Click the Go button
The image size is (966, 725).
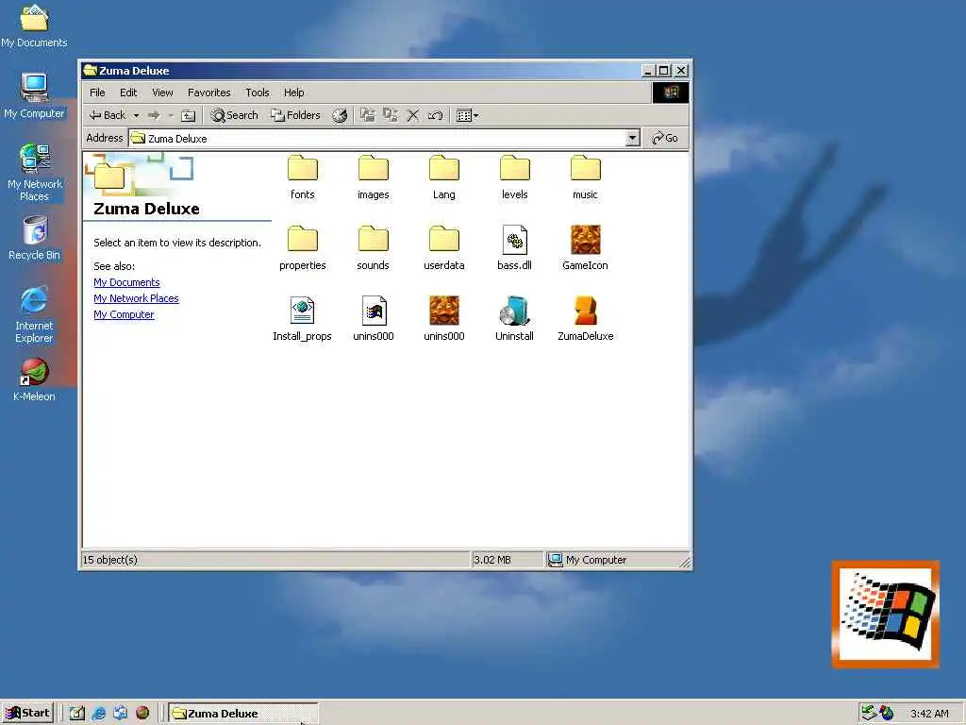(665, 138)
